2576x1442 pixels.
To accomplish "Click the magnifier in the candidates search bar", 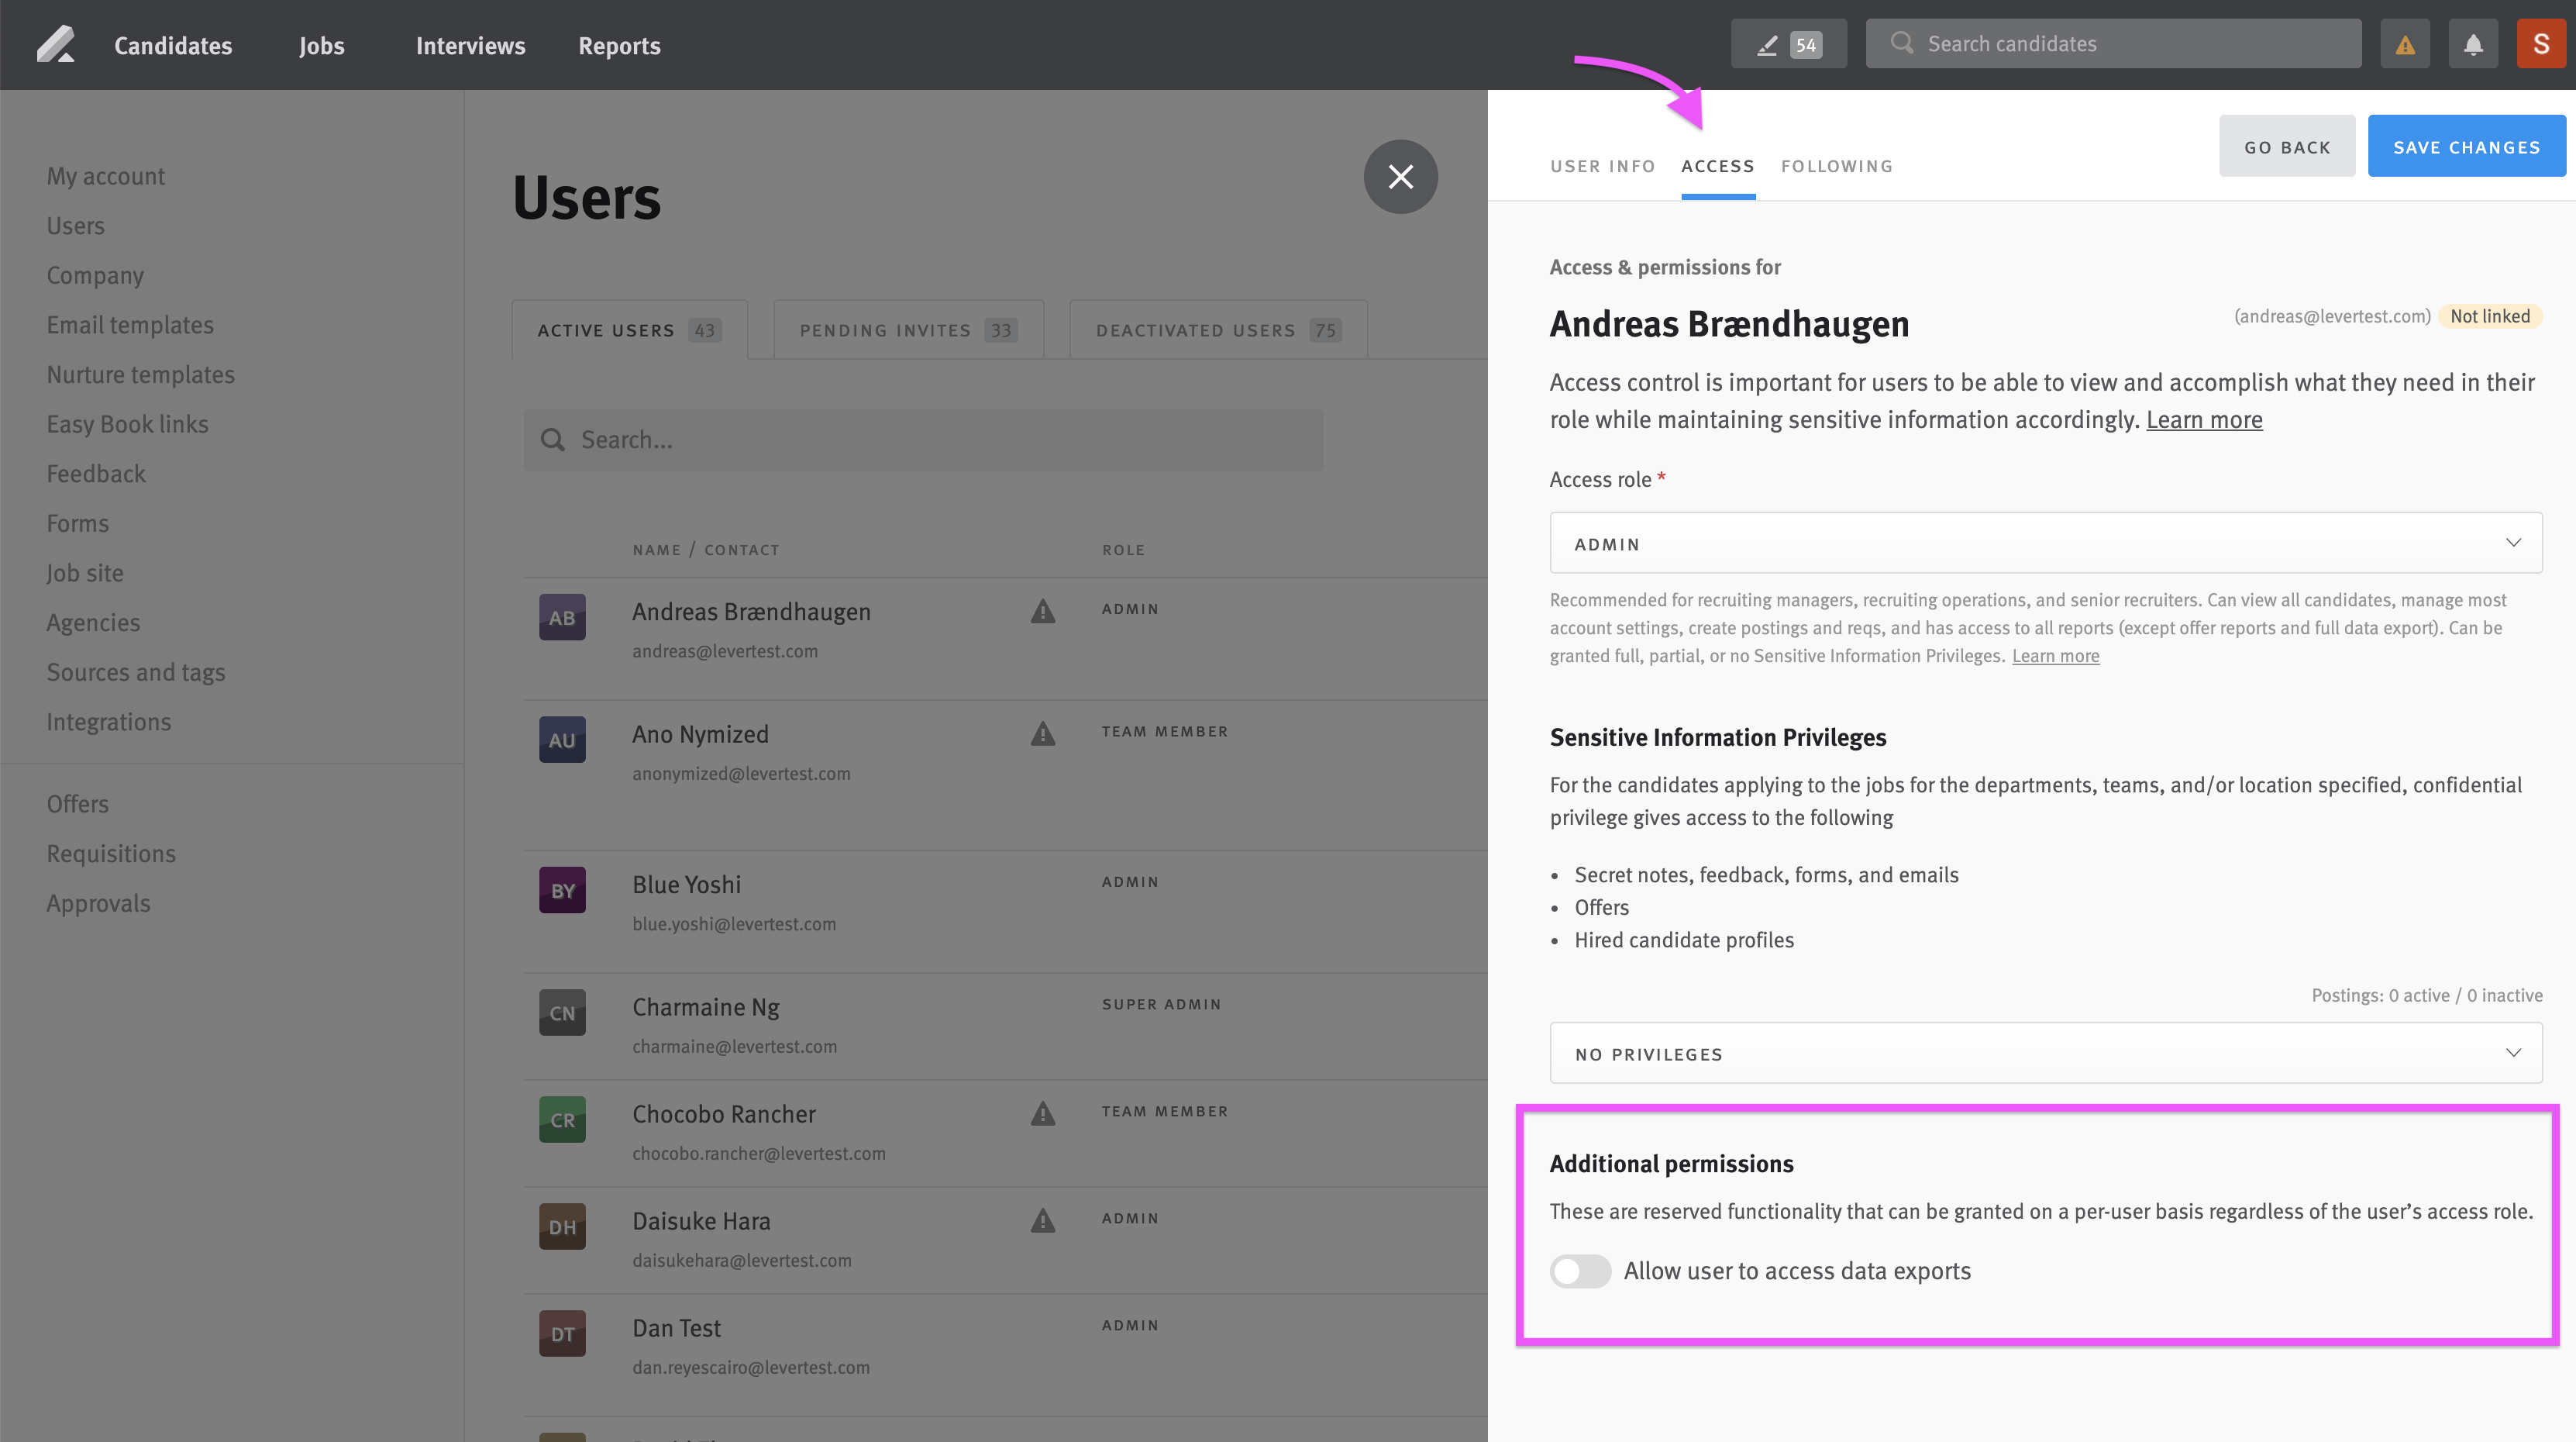I will 1901,43.
